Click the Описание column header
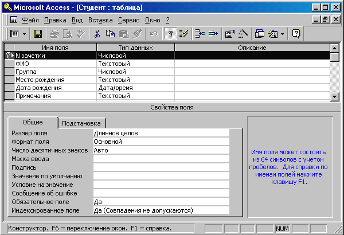The width and height of the screenshot is (344, 235). click(x=252, y=48)
